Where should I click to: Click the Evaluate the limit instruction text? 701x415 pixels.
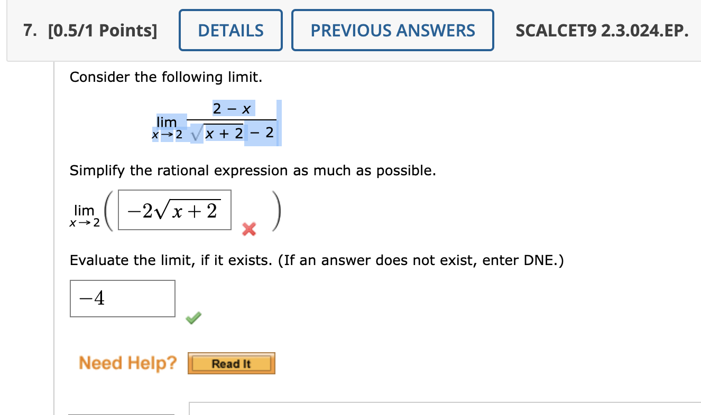point(317,260)
